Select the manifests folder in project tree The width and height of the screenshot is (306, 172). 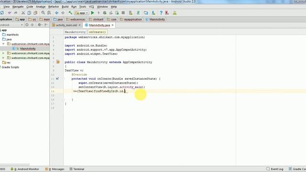coord(12,35)
